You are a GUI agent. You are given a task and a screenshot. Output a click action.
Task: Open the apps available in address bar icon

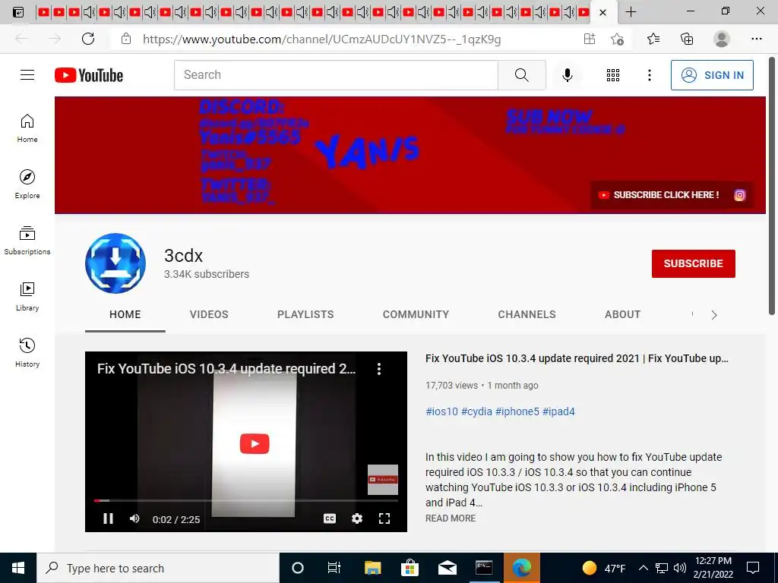click(589, 39)
